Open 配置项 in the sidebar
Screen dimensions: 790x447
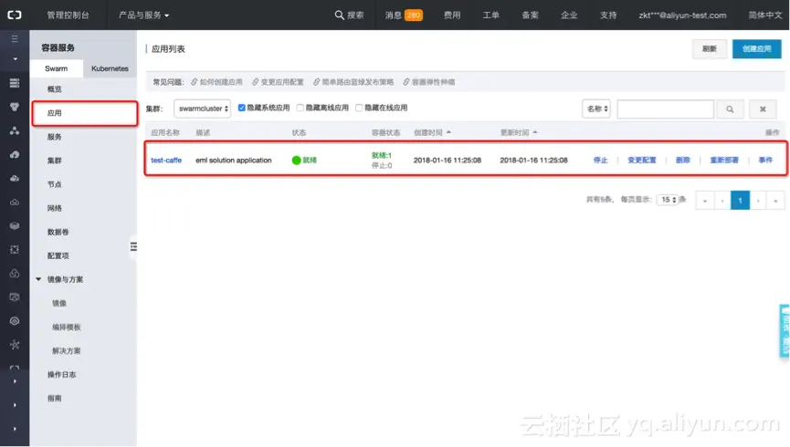(58, 255)
